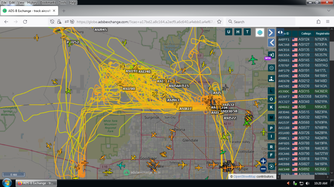Toggle the K map button
This screenshot has width=334, height=187.
[x=271, y=107]
